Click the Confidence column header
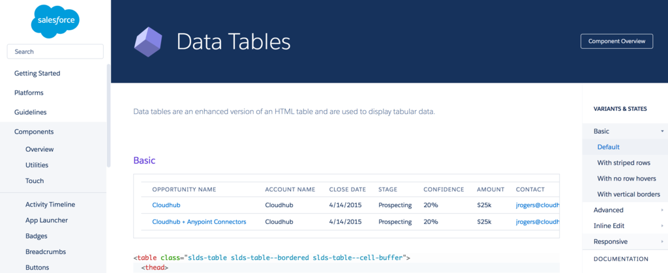 point(444,189)
